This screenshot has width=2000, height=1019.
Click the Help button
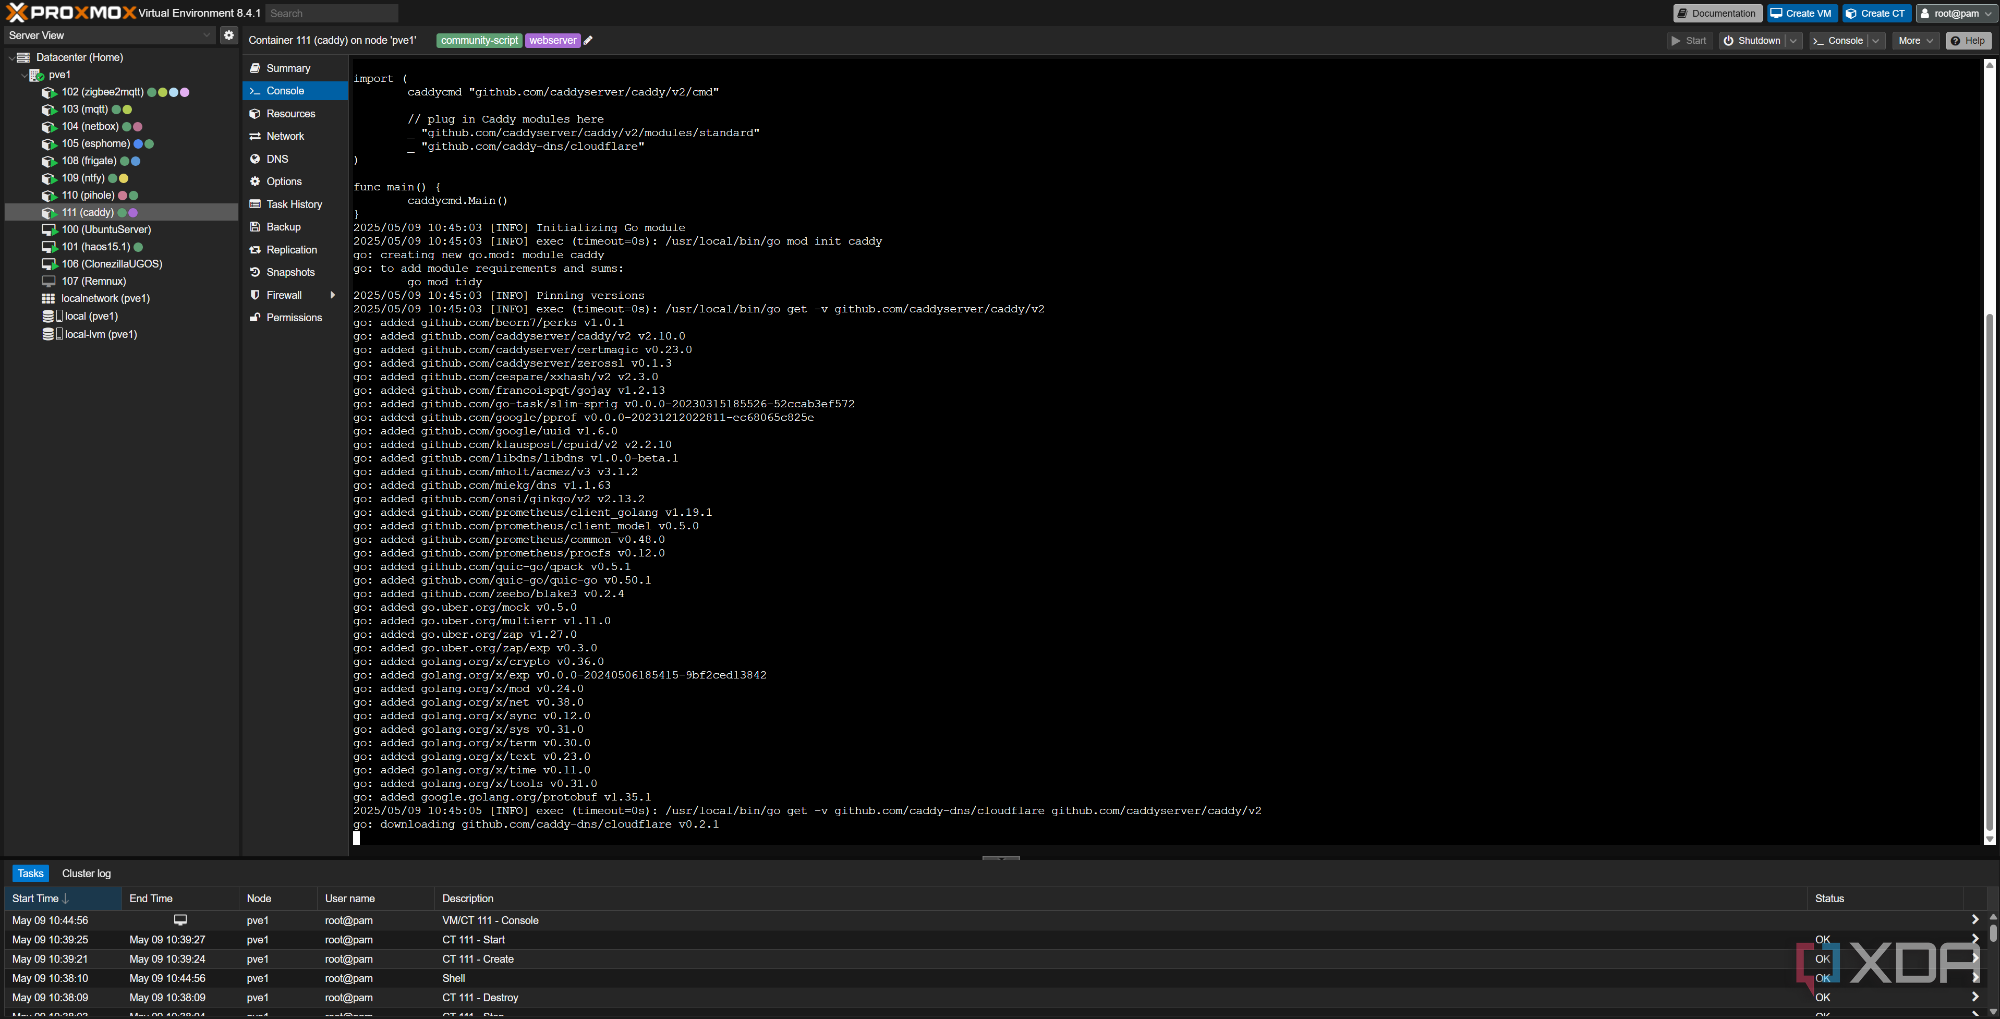(1970, 40)
